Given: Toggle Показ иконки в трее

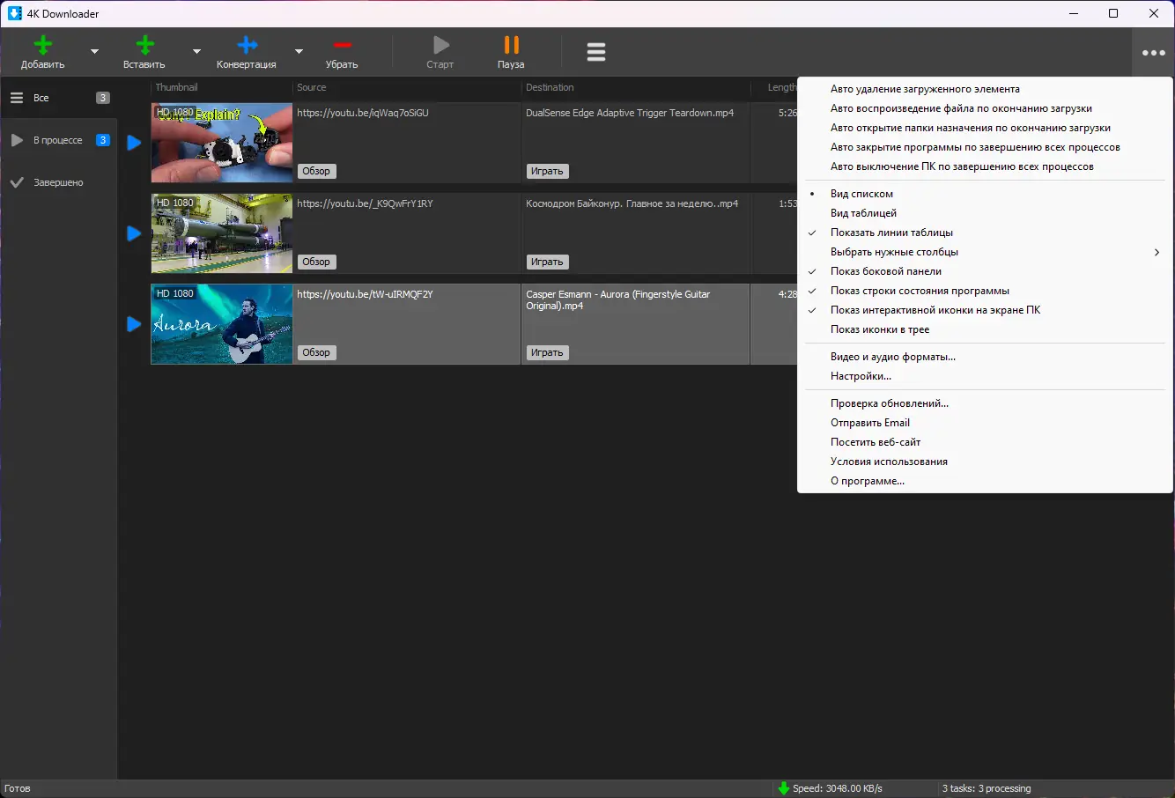Looking at the screenshot, I should [x=985, y=329].
